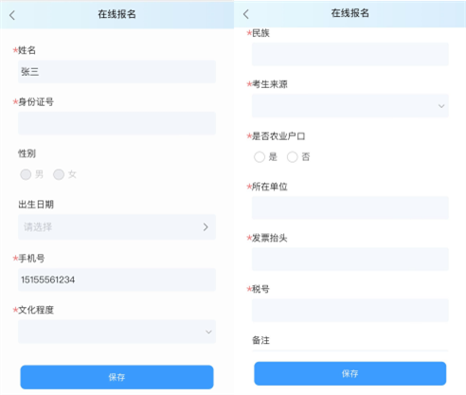Click the 身份证号 input field
Viewport: 466px width, 395px height.
pos(116,123)
